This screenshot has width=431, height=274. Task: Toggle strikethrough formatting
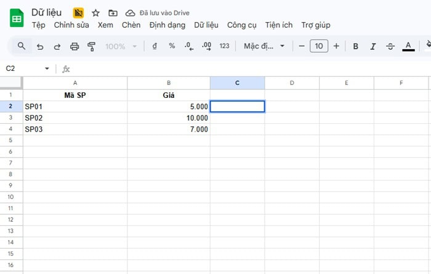pos(390,46)
